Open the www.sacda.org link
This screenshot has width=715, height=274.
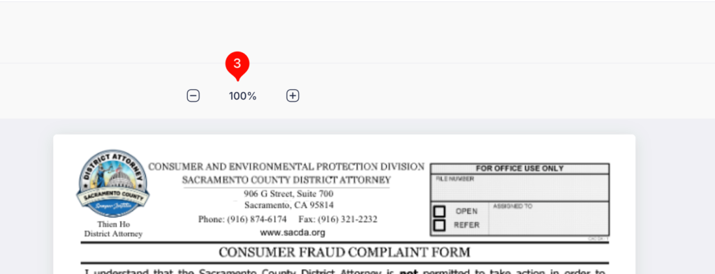click(293, 233)
